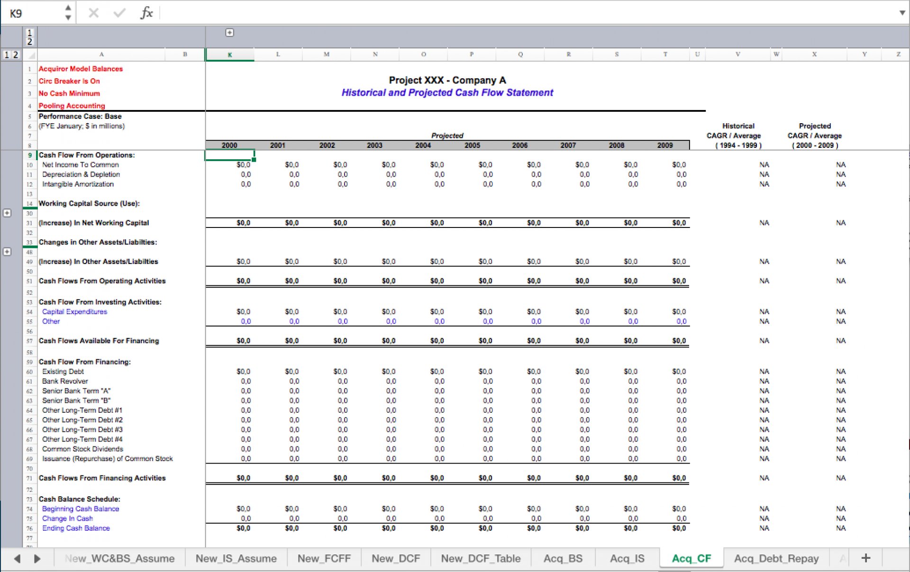The height and width of the screenshot is (572, 910).
Task: Click the 'Bank Revolver' row label
Action: [65, 381]
